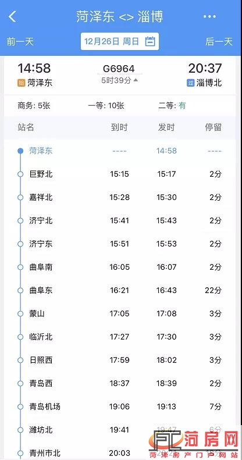The width and height of the screenshot is (242, 460).
Task: Collapse stop list via 5时39分 triangle
Action: pos(135,80)
